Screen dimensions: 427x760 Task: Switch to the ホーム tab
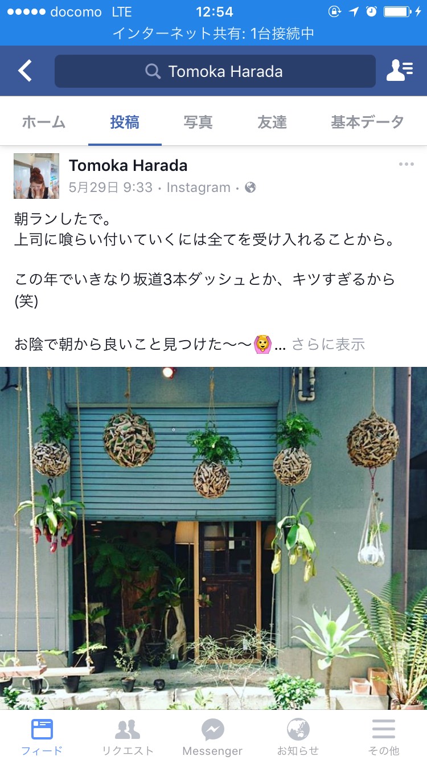(x=44, y=122)
